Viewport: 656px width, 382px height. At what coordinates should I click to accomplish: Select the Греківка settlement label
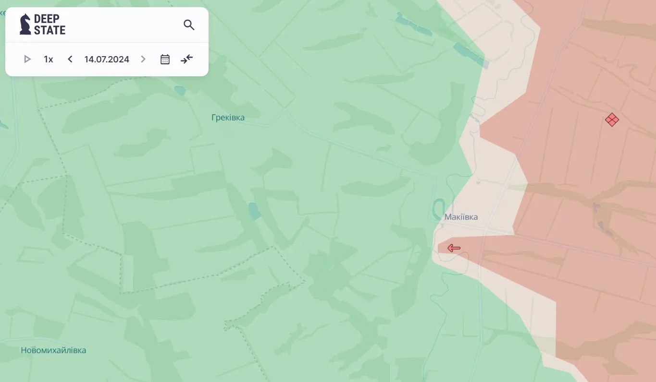coord(228,118)
